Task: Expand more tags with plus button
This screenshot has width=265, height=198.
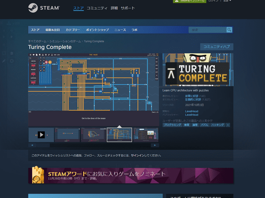Action: click(x=228, y=125)
